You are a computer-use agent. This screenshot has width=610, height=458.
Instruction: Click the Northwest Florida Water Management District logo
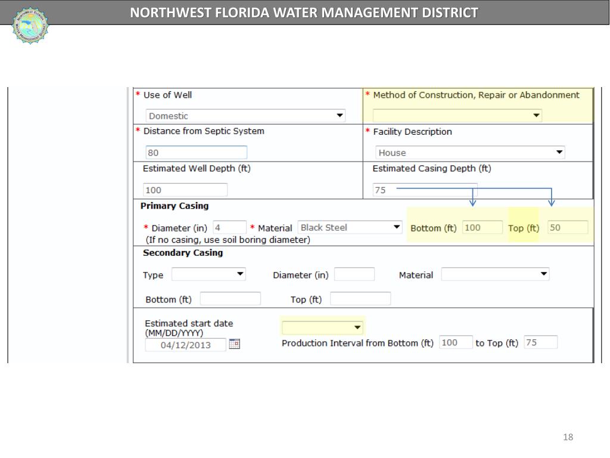30,25
